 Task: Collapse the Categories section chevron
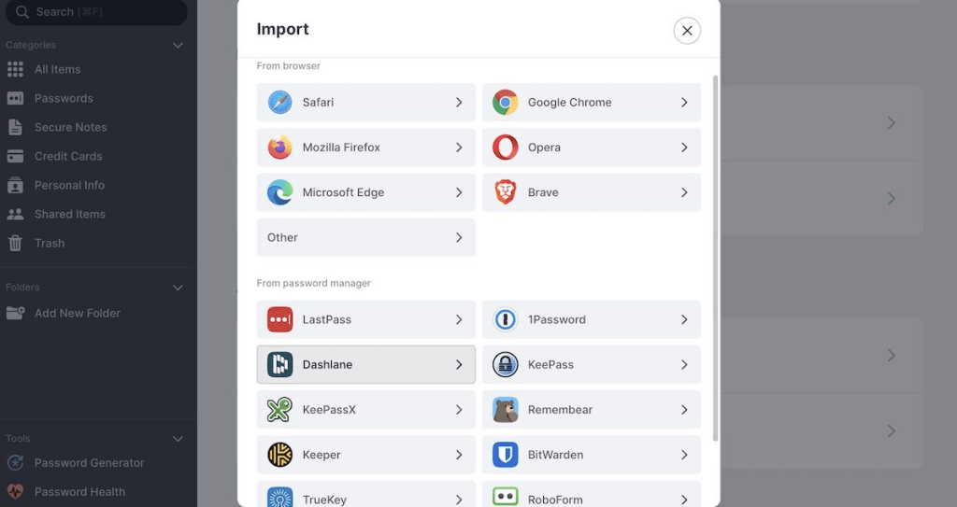(x=179, y=45)
